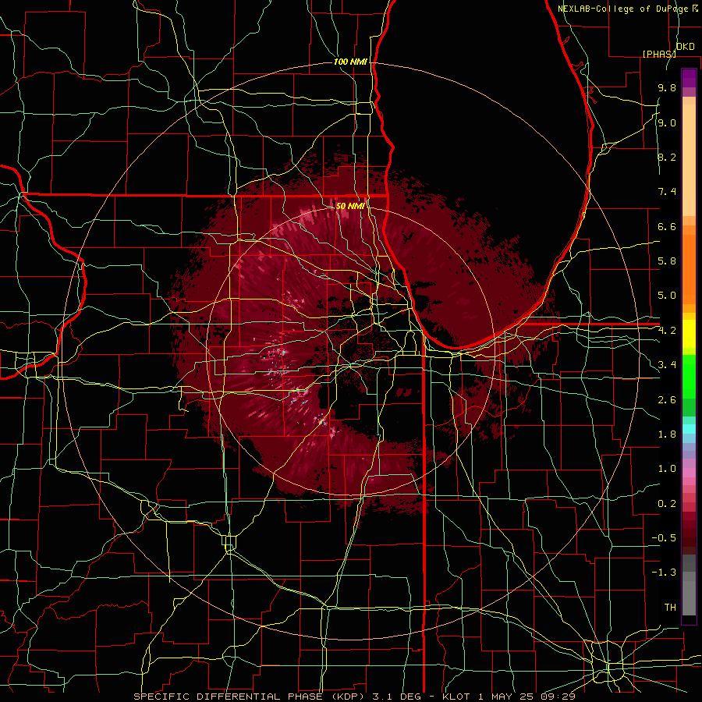Viewport: 702px width, 702px height.
Task: Click the 9.0 legend value
Action: (667, 123)
